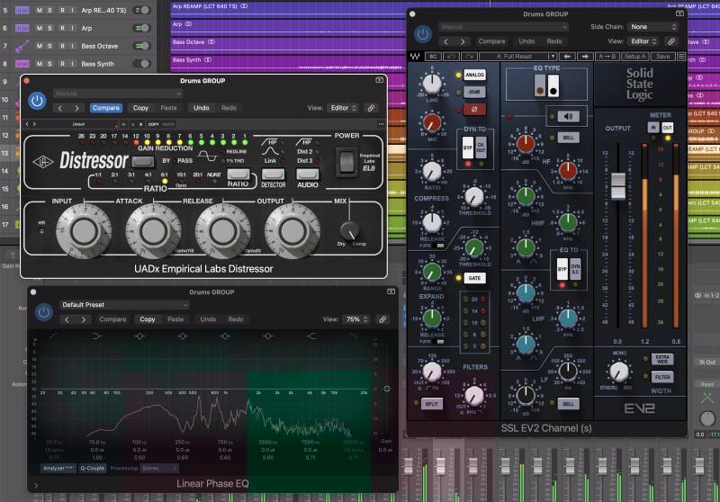
Task: Click the expand window icon in Distressor title bar
Action: 379,80
